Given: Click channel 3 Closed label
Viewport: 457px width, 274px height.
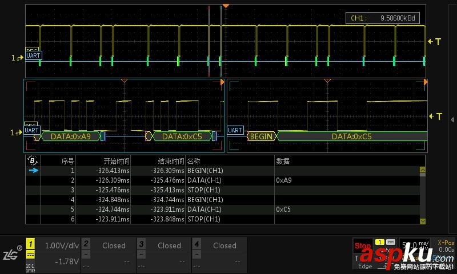Looking at the screenshot, I should click(x=169, y=245).
